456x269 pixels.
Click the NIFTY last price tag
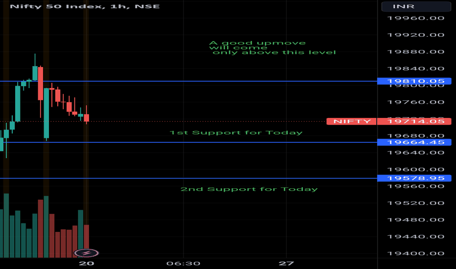click(351, 121)
